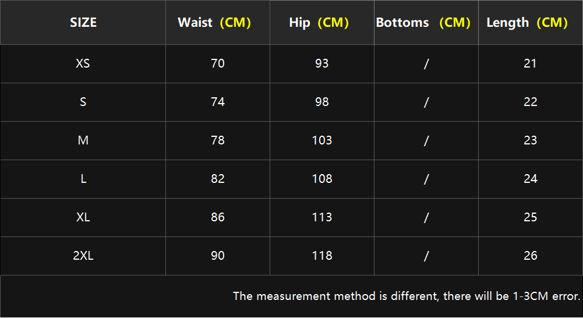Click waist value 86 in XL row
Image resolution: width=583 pixels, height=318 pixels.
click(217, 217)
